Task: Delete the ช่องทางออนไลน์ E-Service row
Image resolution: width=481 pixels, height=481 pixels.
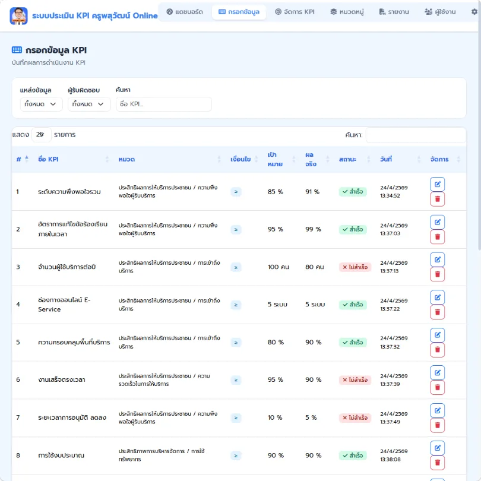Action: (437, 312)
